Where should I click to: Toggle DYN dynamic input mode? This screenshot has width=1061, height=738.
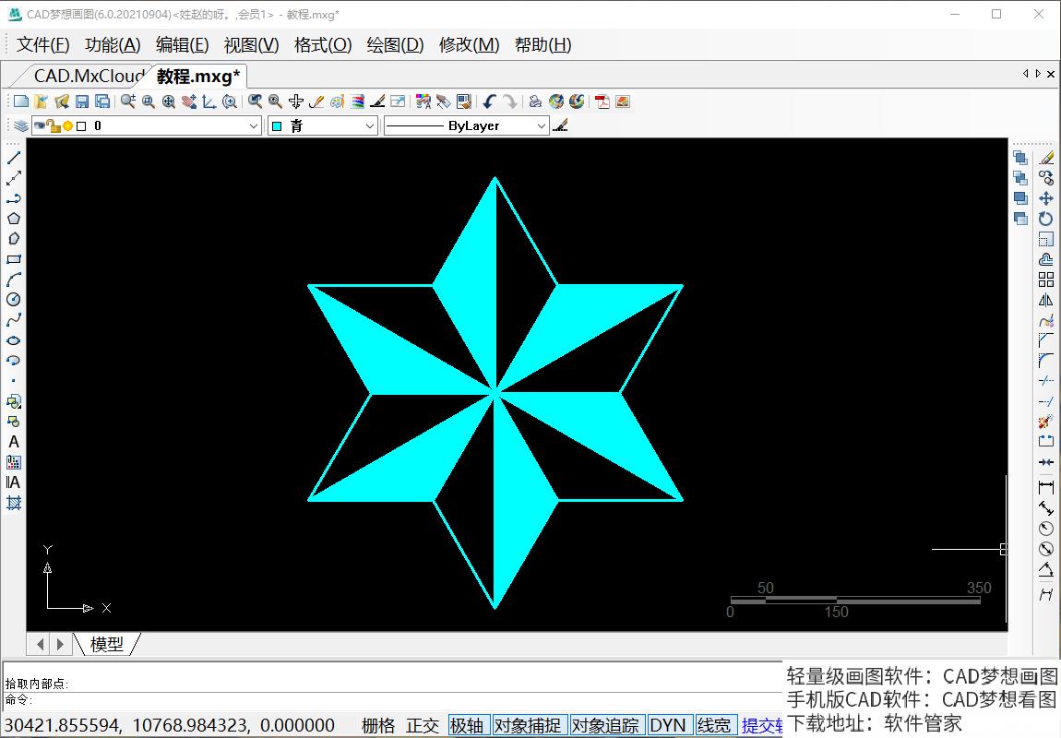point(670,725)
